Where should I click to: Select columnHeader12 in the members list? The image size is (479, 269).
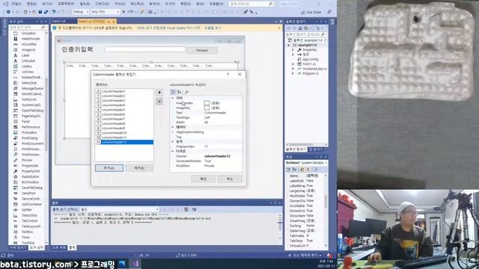127,142
